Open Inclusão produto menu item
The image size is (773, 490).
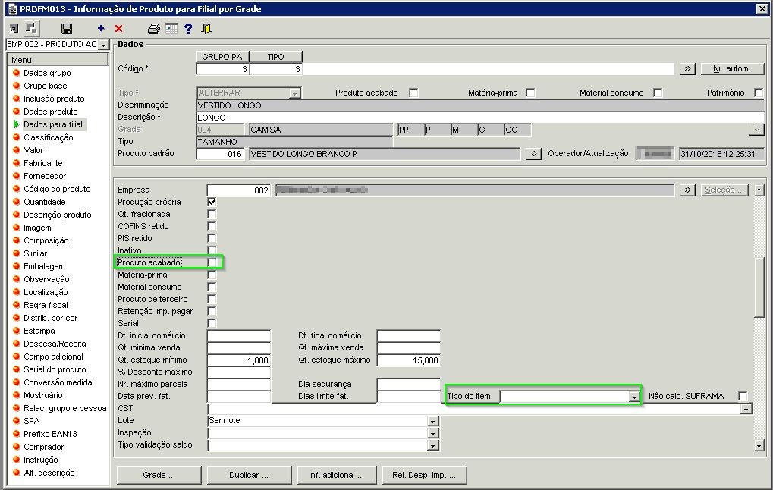pyautogui.click(x=54, y=99)
